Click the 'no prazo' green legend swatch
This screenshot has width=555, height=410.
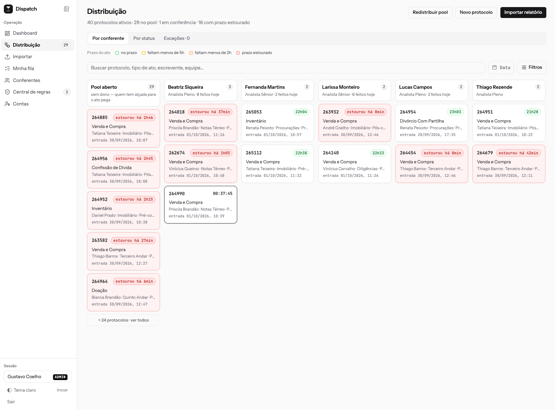[x=117, y=53]
